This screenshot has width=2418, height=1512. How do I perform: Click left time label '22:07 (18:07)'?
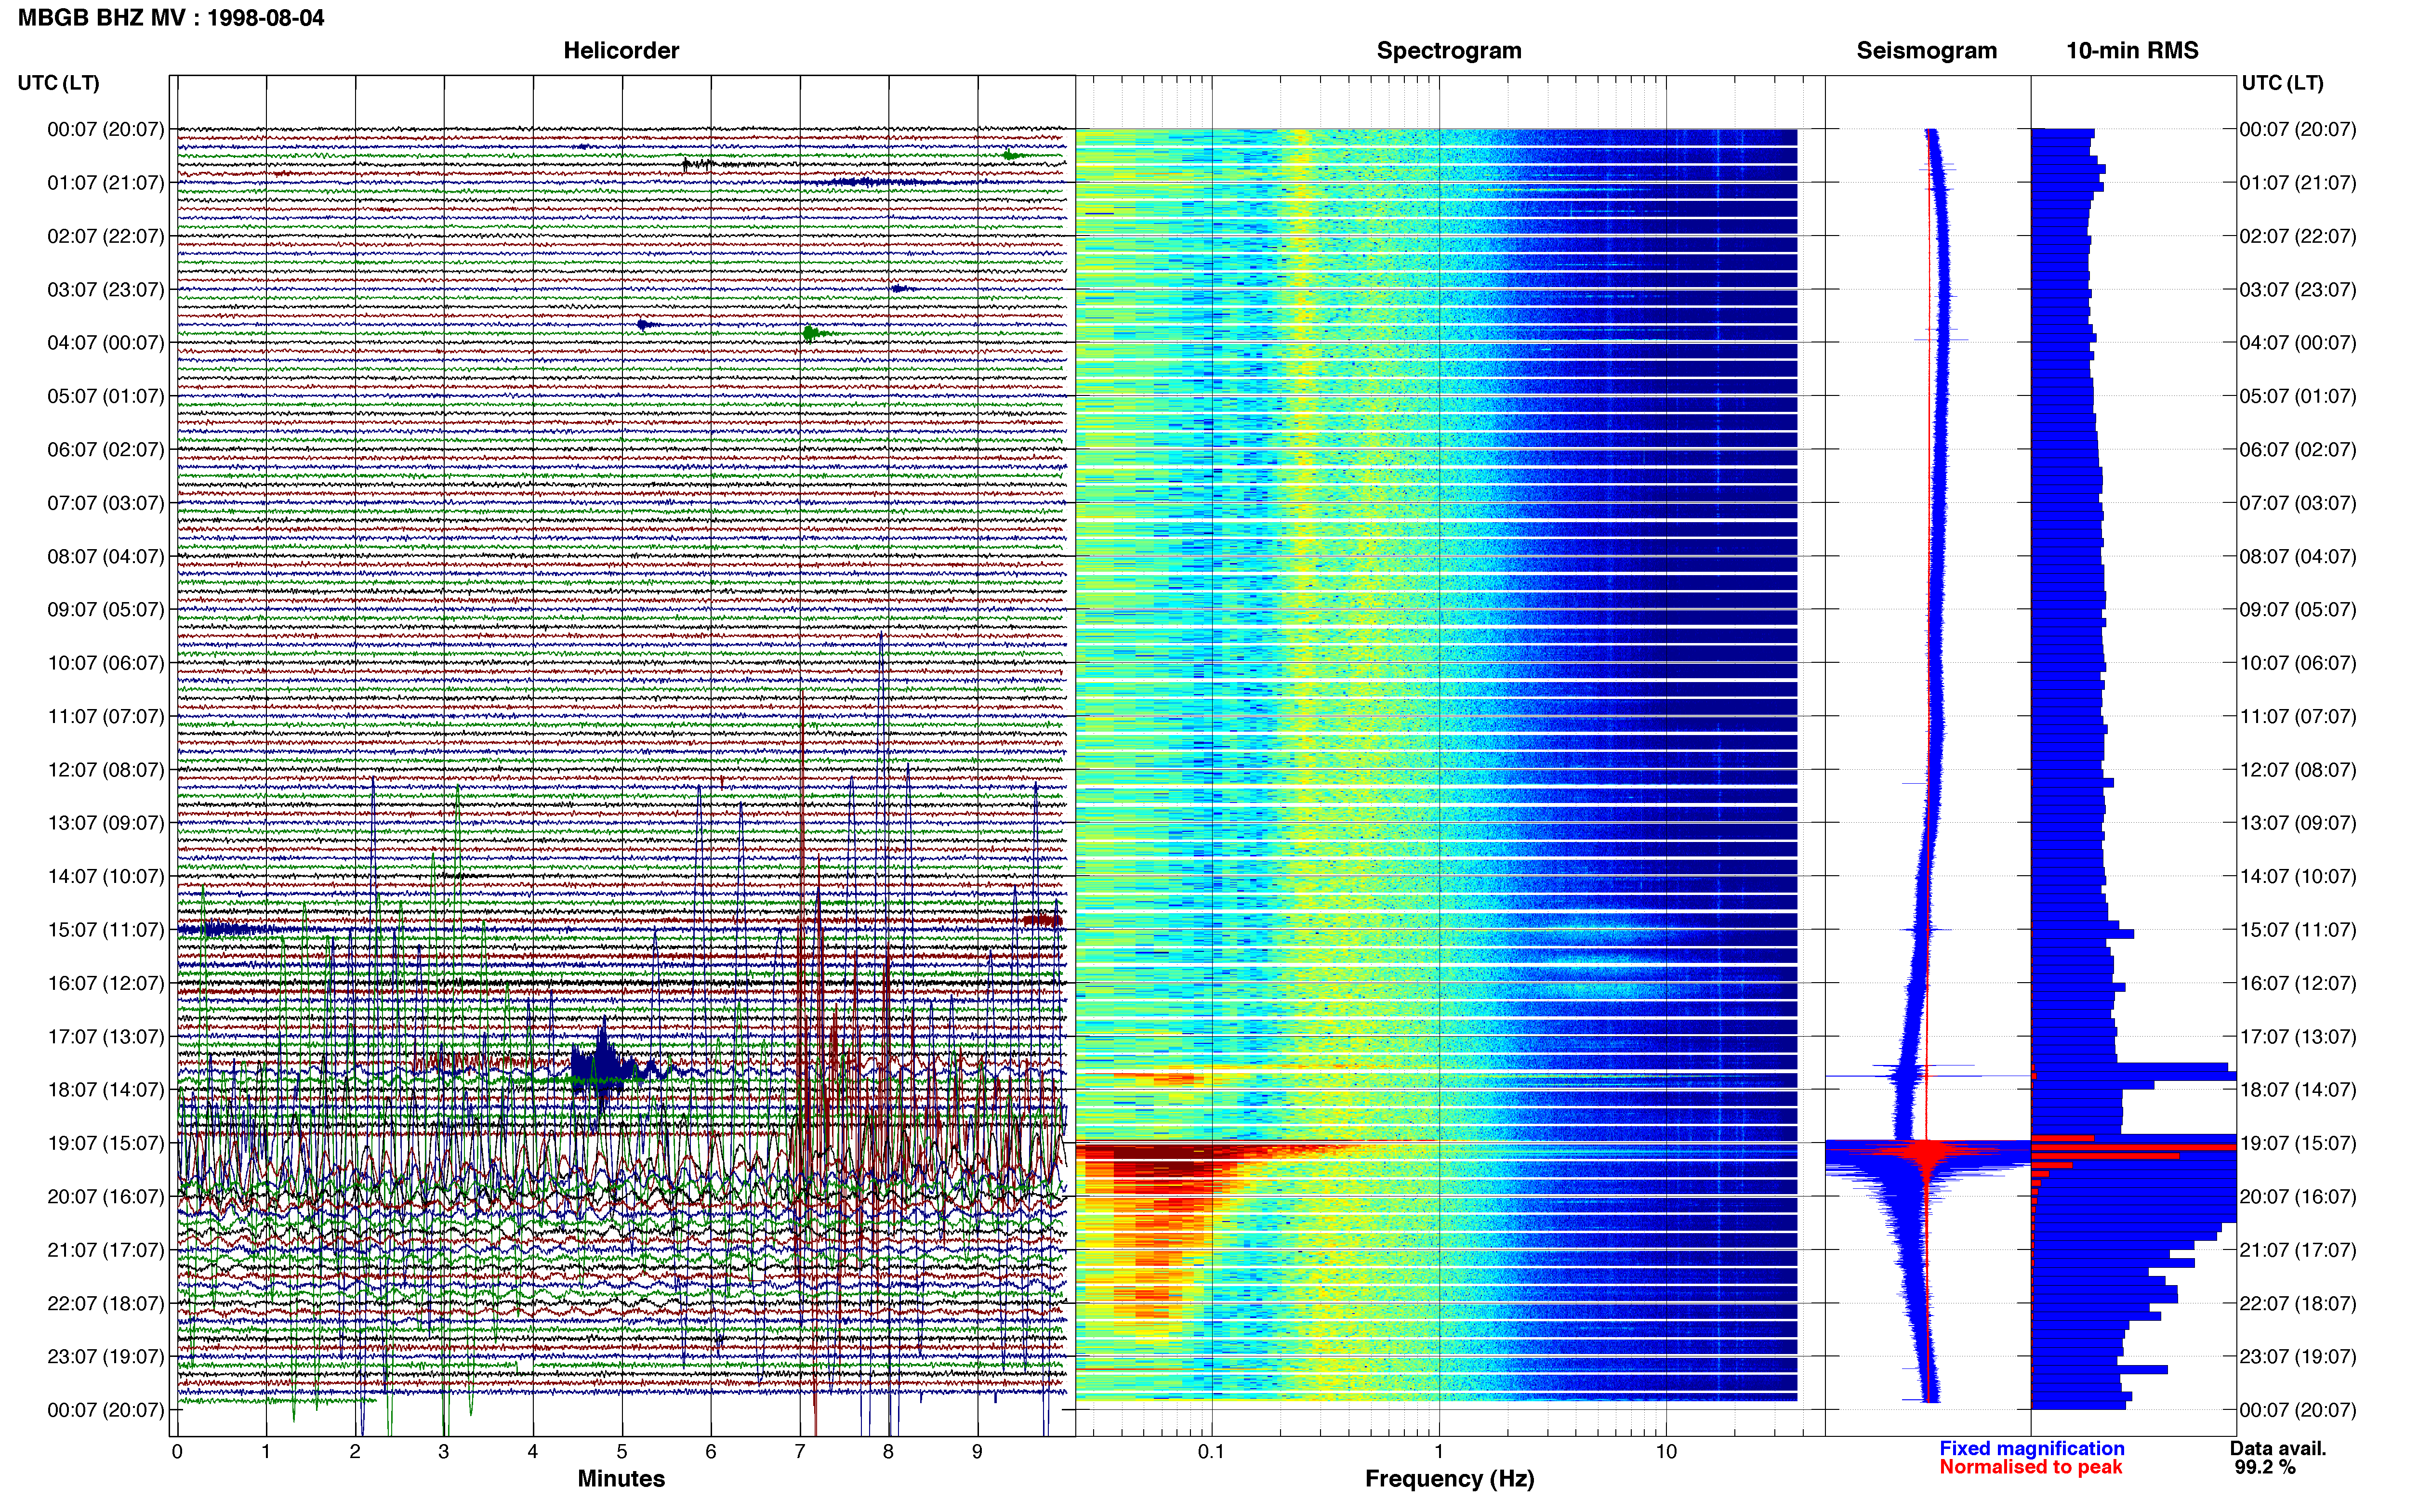(106, 1303)
